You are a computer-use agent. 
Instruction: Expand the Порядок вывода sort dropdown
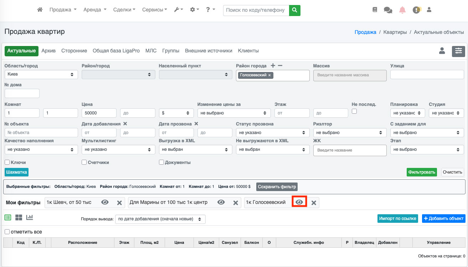pos(160,219)
